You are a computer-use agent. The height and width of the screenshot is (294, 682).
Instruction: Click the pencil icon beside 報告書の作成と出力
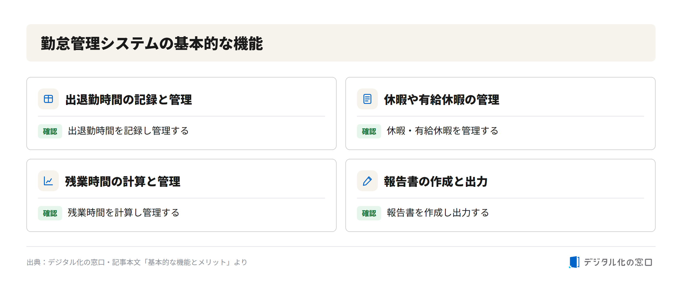click(x=367, y=181)
